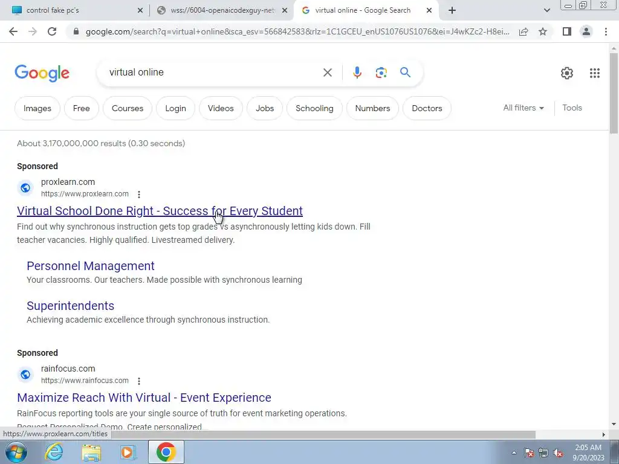Filter results by Videos
The width and height of the screenshot is (619, 464).
click(221, 108)
